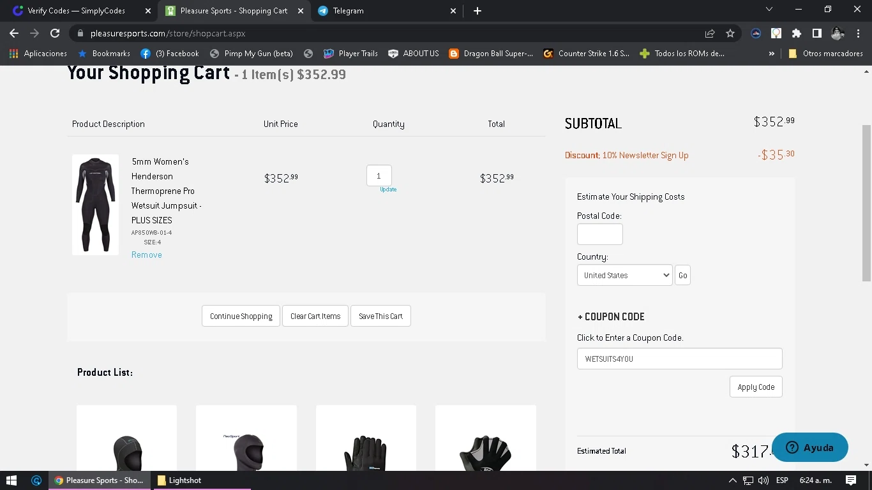
Task: Open new tab with plus button
Action: click(x=477, y=11)
